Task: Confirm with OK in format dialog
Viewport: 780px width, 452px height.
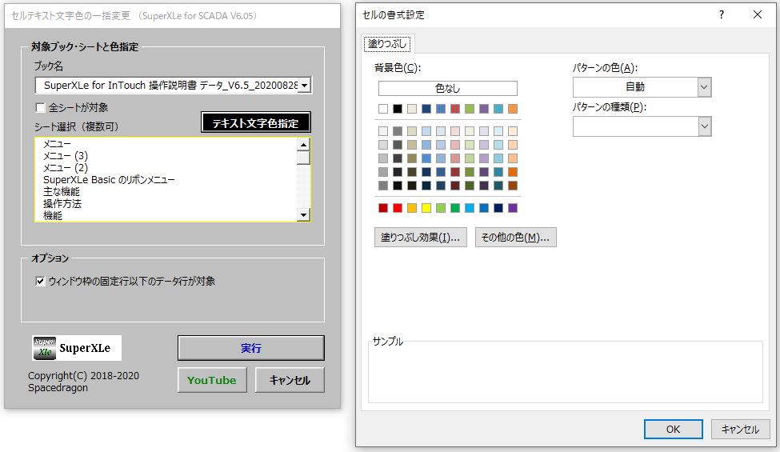Action: pos(673,429)
